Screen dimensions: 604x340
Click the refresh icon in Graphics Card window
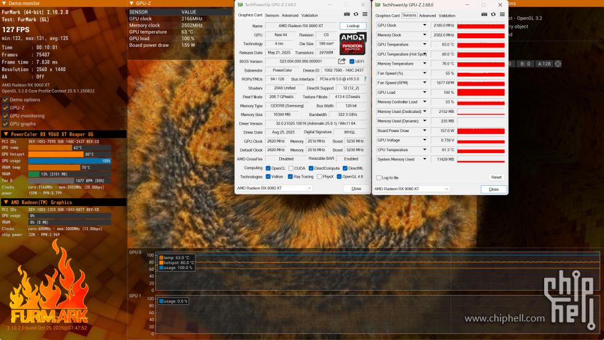click(356, 14)
